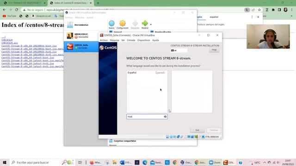Select the CENTOS_Sofia virtual machine entry
296x166 pixels.
coord(81,47)
